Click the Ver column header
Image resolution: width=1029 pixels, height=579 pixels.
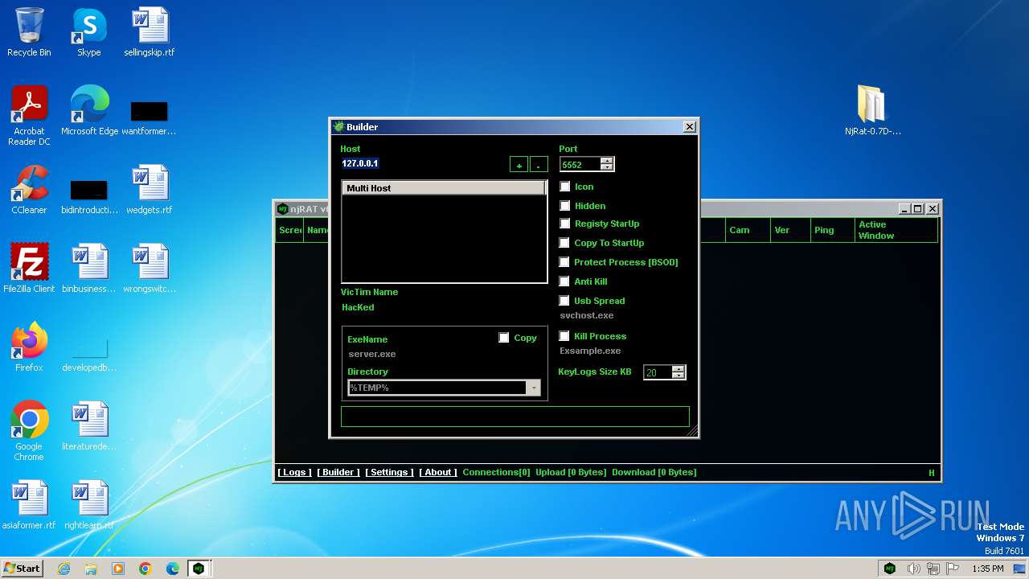[790, 230]
